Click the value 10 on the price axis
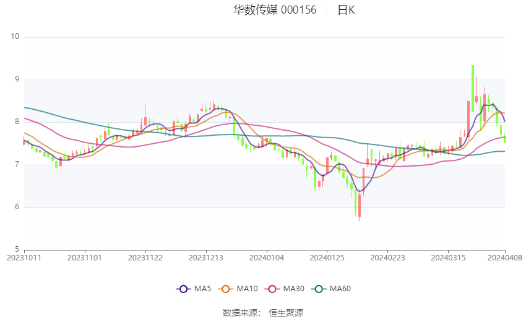This screenshot has width=526, height=319. (x=15, y=37)
